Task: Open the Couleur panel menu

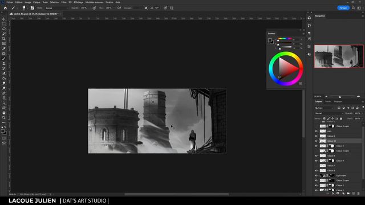Action: (x=303, y=34)
